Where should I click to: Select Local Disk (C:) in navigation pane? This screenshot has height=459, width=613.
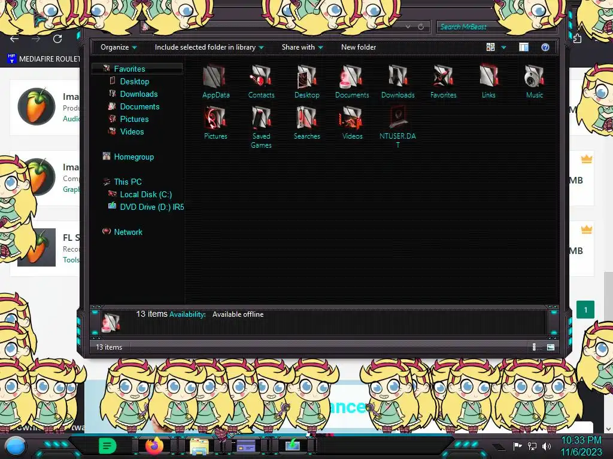pos(146,194)
